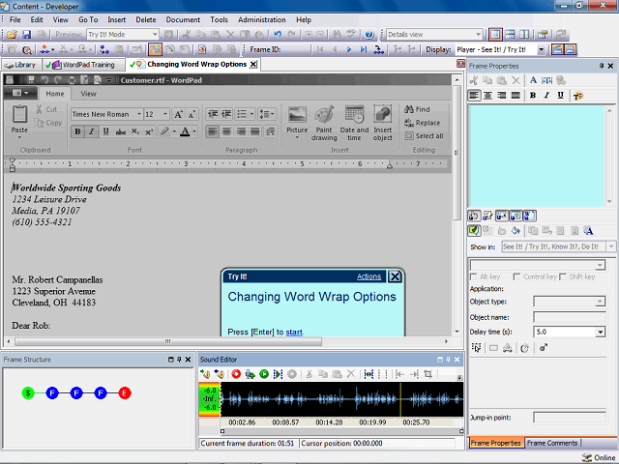Open the Display 'Player - See It! / Try It!' dropdown
Screen dimensions: 619x464
pyautogui.click(x=542, y=49)
